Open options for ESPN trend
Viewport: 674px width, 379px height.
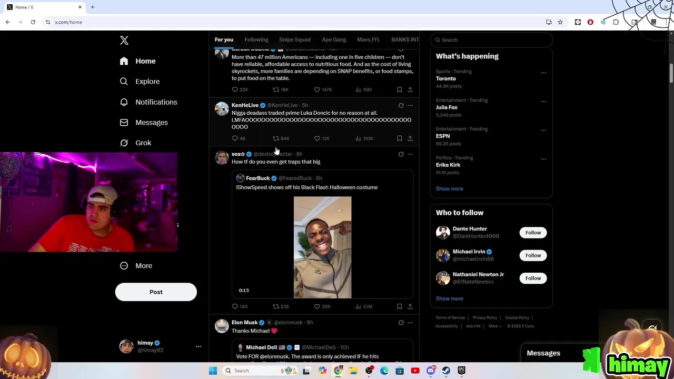(x=543, y=131)
